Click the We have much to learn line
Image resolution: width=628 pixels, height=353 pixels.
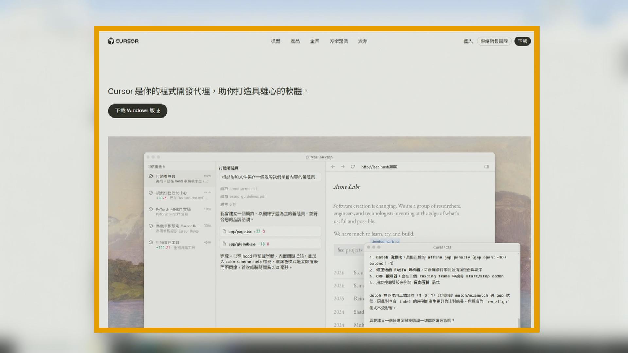point(374,234)
